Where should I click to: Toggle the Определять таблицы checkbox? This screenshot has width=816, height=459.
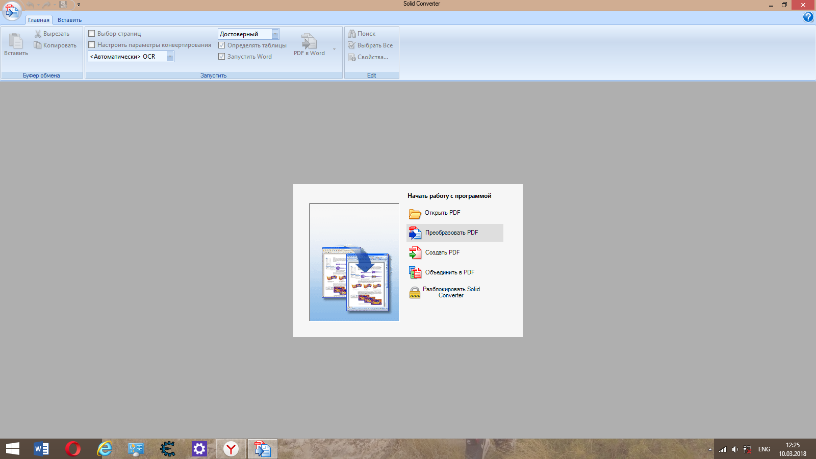[222, 45]
